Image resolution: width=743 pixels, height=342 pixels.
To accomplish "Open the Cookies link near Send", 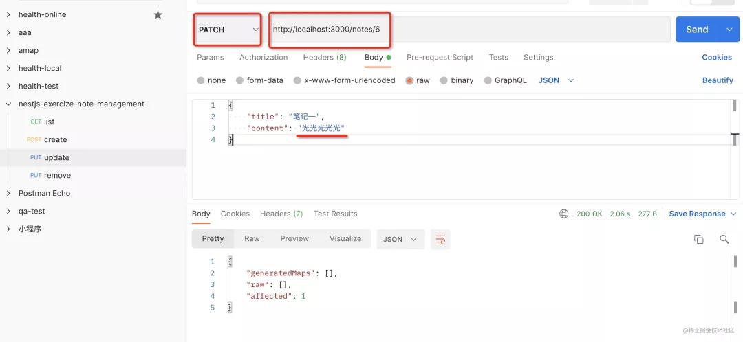I will pos(717,58).
